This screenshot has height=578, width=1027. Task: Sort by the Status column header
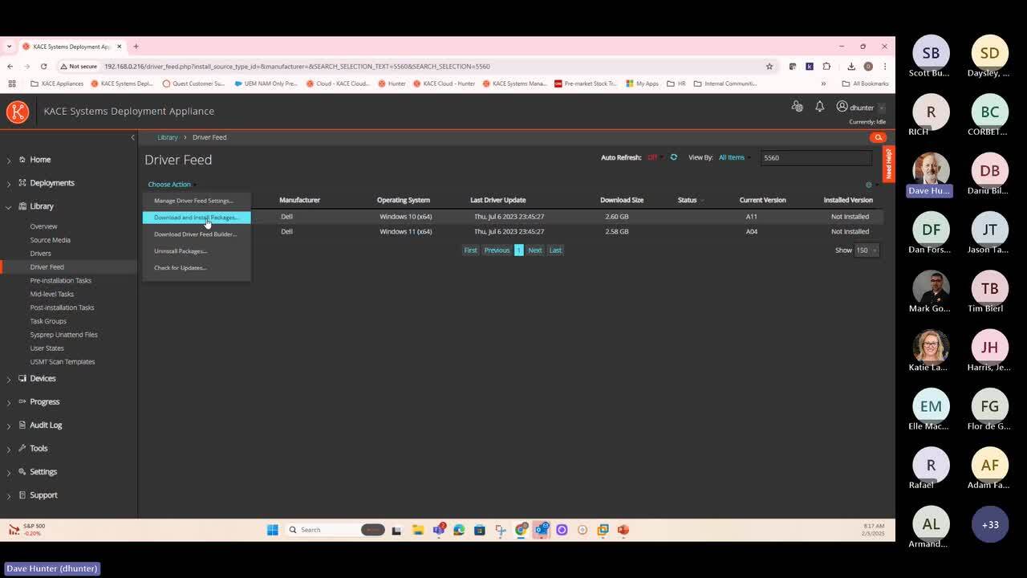pos(688,200)
